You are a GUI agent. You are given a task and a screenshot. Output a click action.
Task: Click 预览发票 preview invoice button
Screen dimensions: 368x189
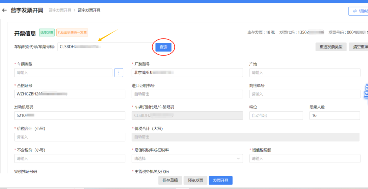tap(195, 181)
